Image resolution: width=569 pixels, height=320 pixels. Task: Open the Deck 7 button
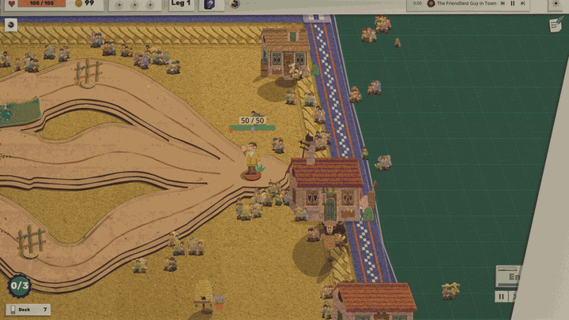click(28, 310)
